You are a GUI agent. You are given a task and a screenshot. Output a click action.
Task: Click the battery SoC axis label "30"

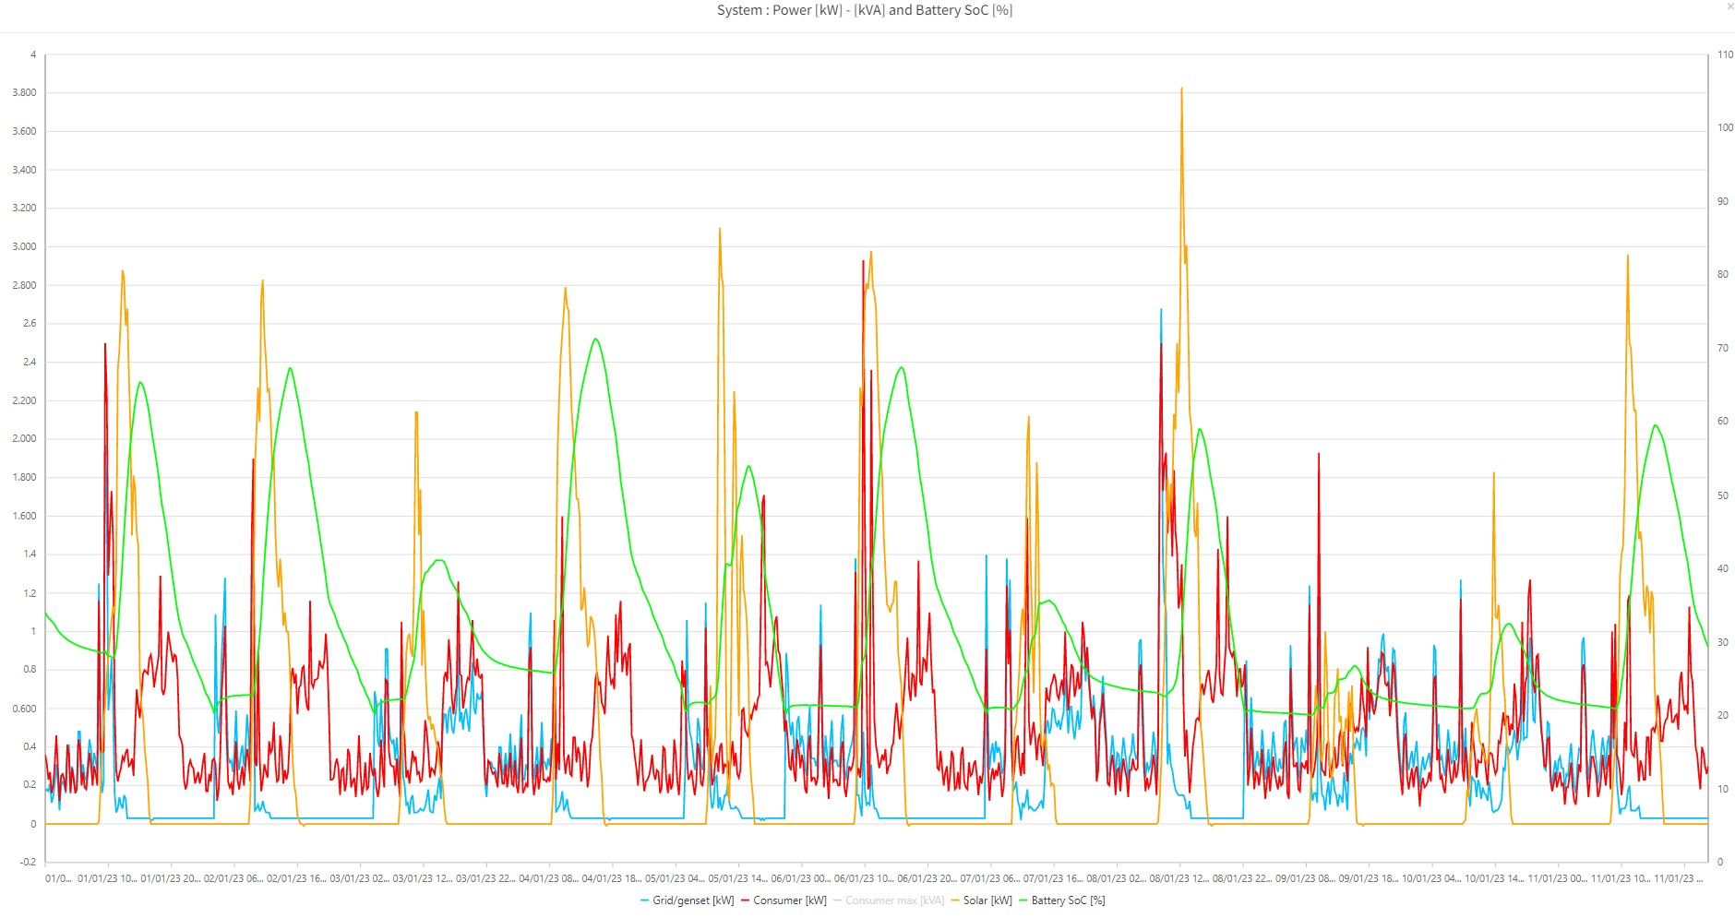pos(1722,642)
